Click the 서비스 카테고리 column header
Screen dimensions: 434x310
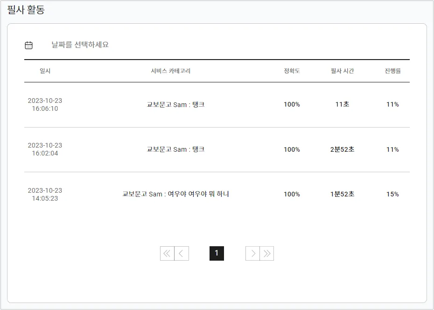[171, 71]
